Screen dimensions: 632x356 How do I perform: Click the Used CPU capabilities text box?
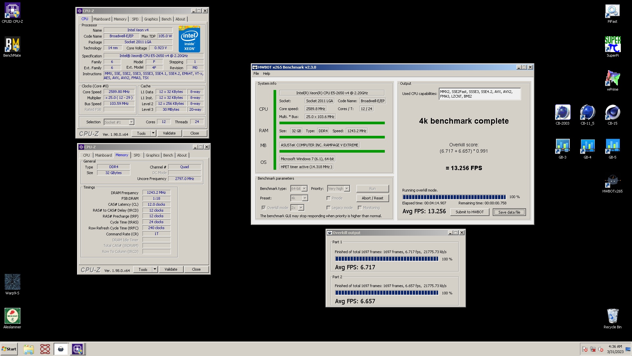[480, 94]
